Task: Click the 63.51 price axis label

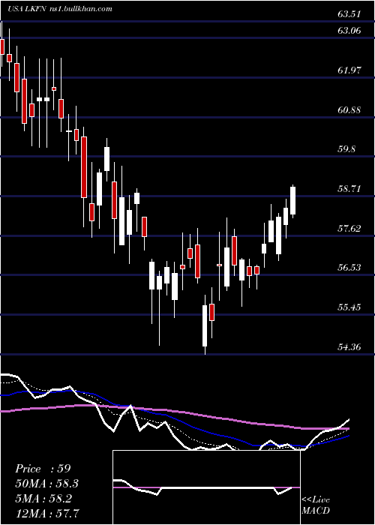Action: [x=349, y=14]
